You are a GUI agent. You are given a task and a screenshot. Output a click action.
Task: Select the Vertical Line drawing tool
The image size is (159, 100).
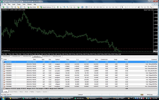129,7
